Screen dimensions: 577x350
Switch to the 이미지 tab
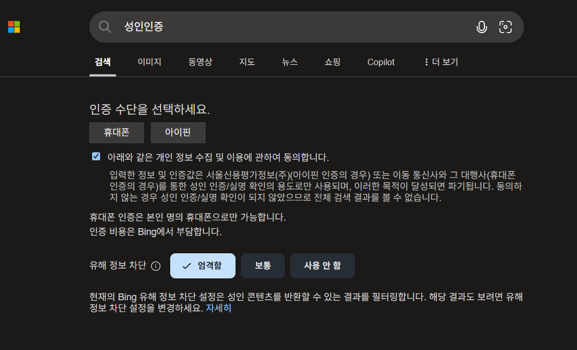(149, 62)
